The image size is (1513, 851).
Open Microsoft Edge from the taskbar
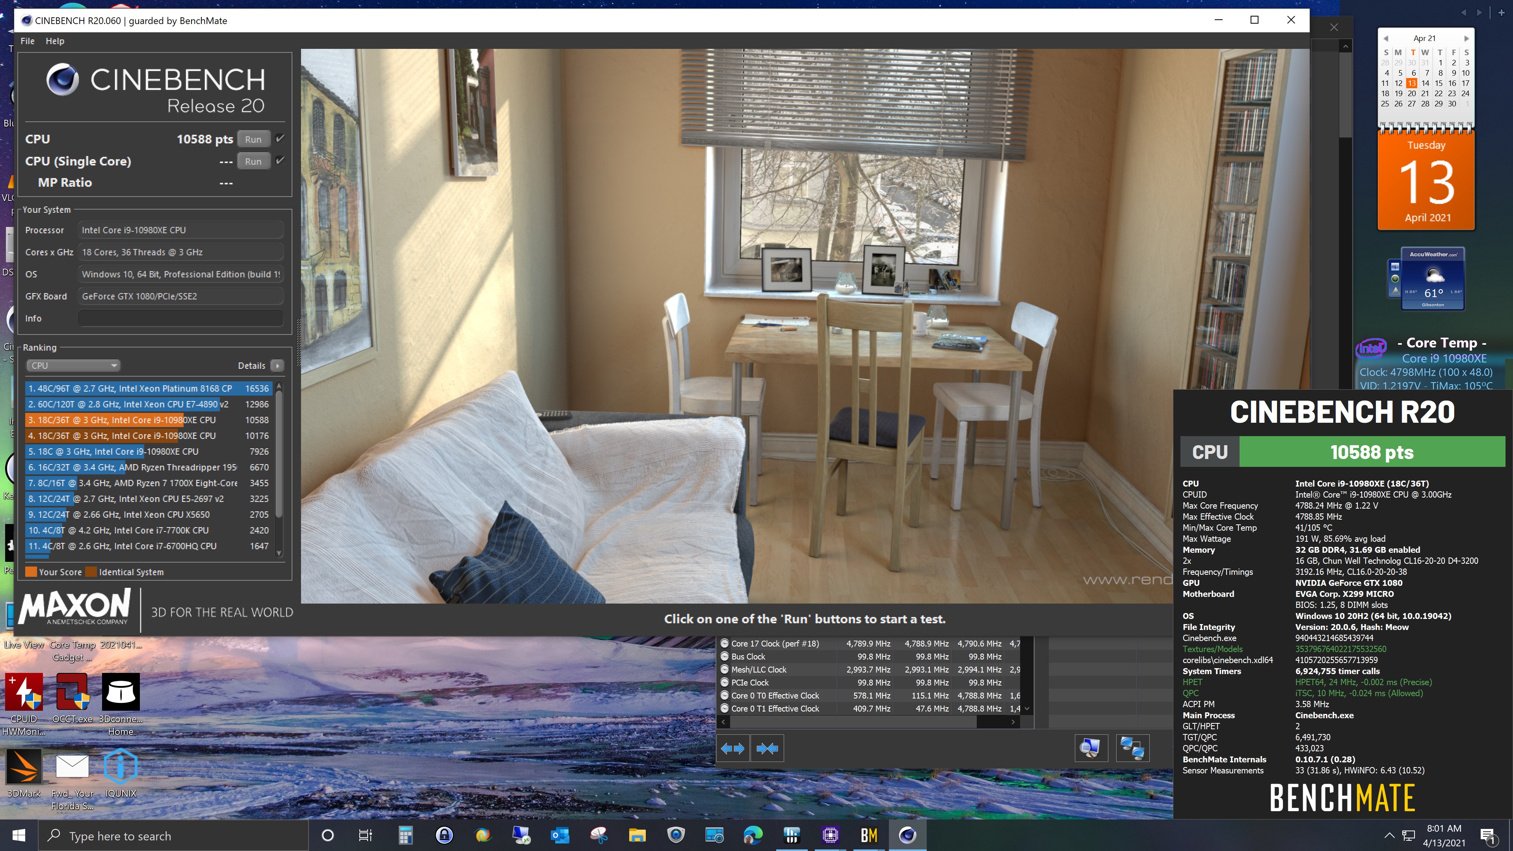pos(753,835)
